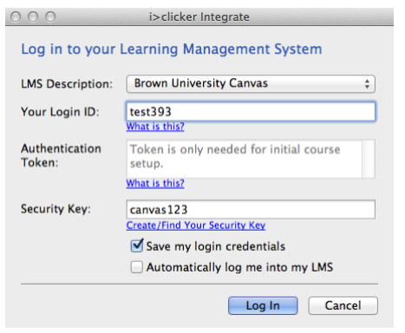Uncheck Save my login credentials

137,246
